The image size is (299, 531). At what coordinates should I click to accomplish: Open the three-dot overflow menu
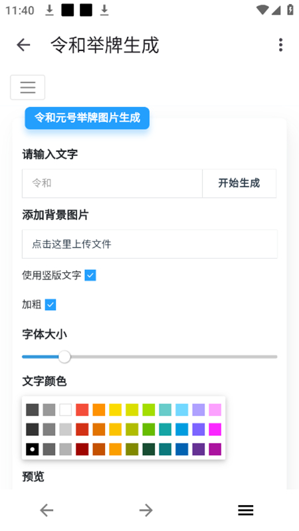pyautogui.click(x=280, y=44)
